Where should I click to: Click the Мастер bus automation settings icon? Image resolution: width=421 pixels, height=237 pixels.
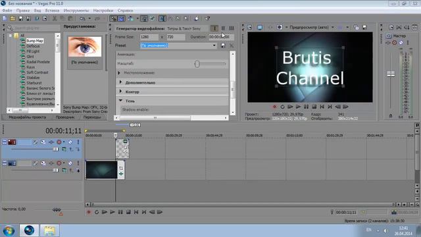pos(394,42)
